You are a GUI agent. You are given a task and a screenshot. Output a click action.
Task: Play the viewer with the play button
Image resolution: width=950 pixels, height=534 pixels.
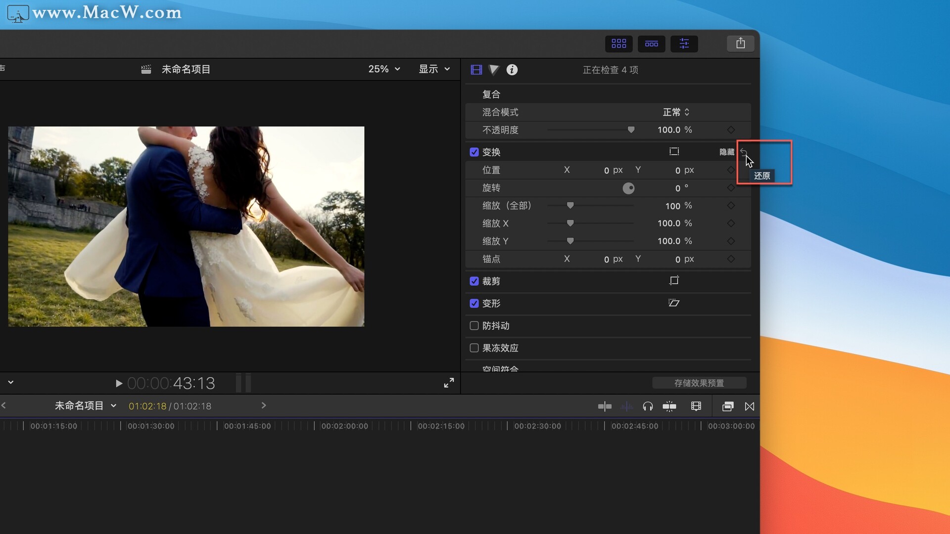118,383
